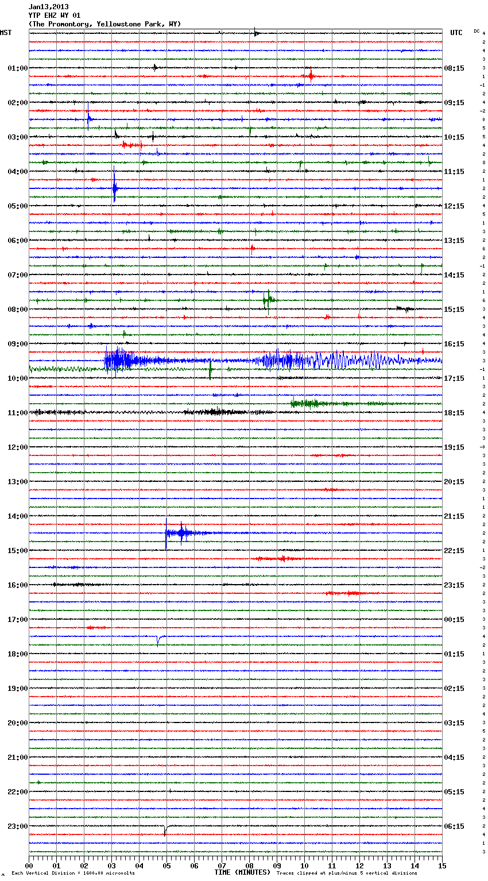The height and width of the screenshot is (881, 488).
Task: Click the 21:15 UTC time label
Action: tap(454, 516)
